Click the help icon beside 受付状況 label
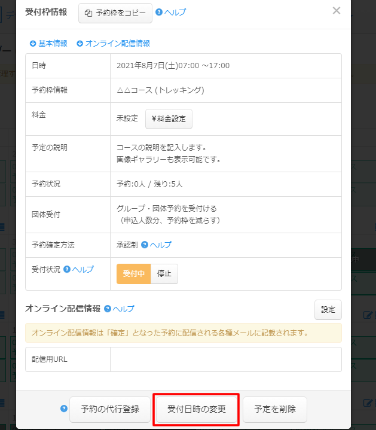This screenshot has width=376, height=430. tap(67, 270)
